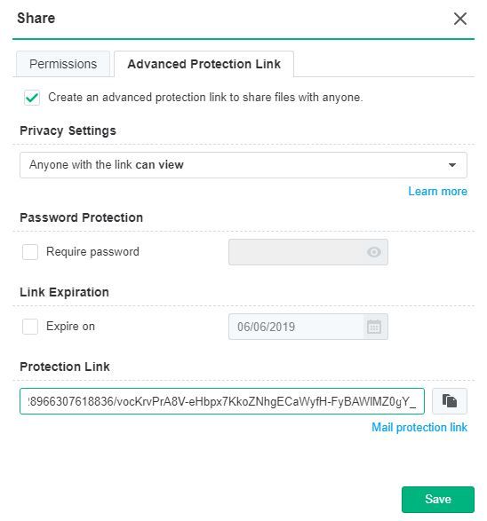
Task: Show password using the eye icon
Action: tap(374, 252)
